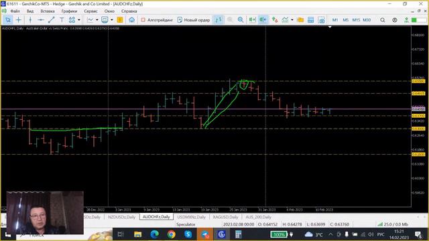Pick the vertical line drawing tool

tap(30, 19)
